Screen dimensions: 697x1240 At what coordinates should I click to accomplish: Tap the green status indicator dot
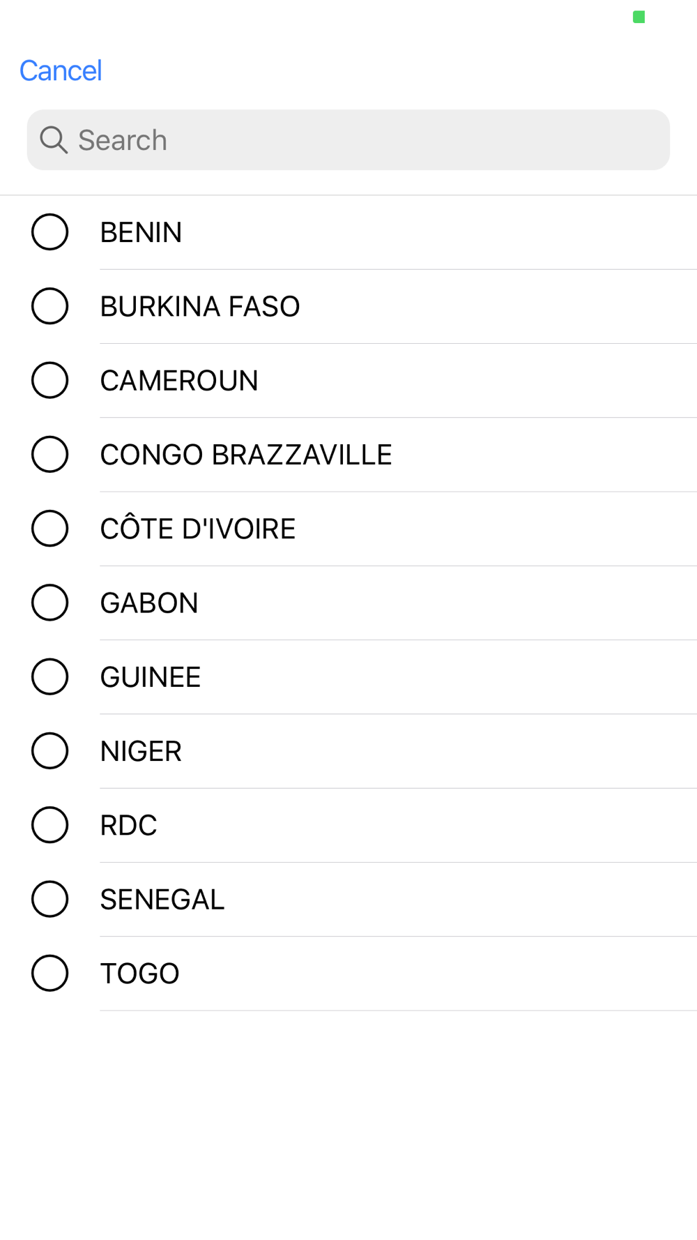click(x=638, y=17)
